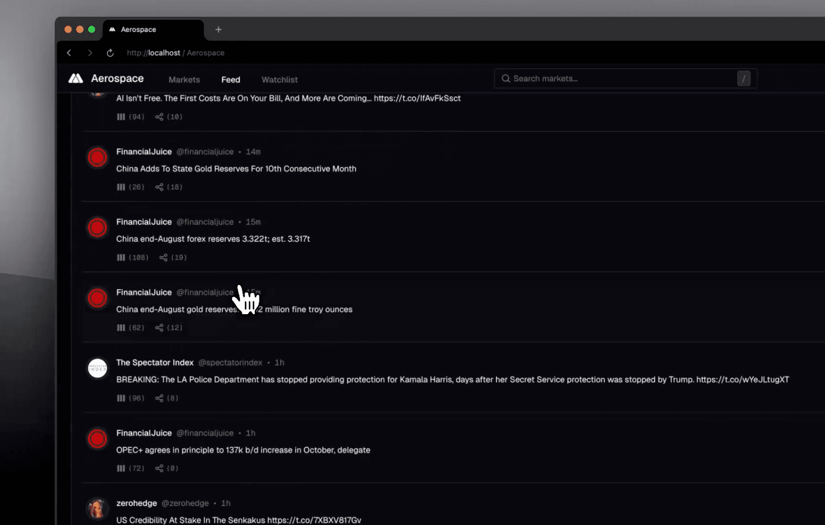Open the AI Isn't Free t.co link
Screen dimensions: 825x525
coord(417,98)
